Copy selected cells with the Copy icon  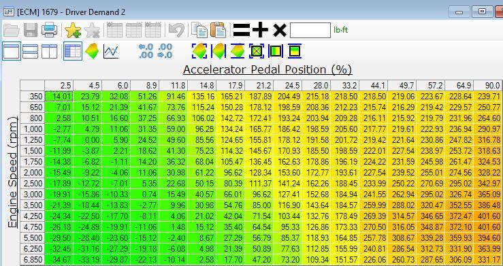click(x=199, y=30)
